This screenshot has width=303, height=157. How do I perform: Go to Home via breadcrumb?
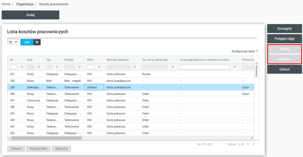[6, 4]
